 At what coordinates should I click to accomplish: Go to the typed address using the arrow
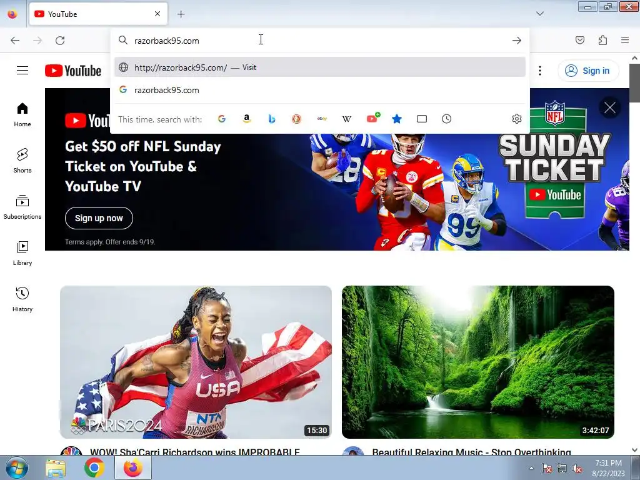coord(517,41)
